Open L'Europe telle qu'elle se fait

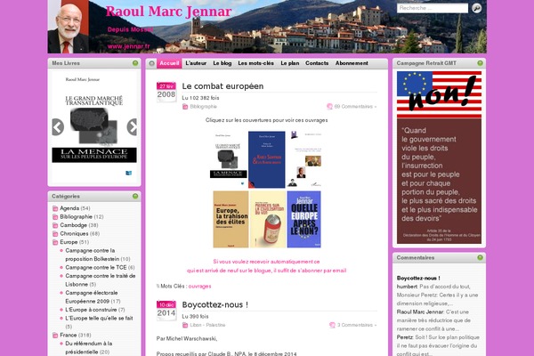(x=99, y=319)
